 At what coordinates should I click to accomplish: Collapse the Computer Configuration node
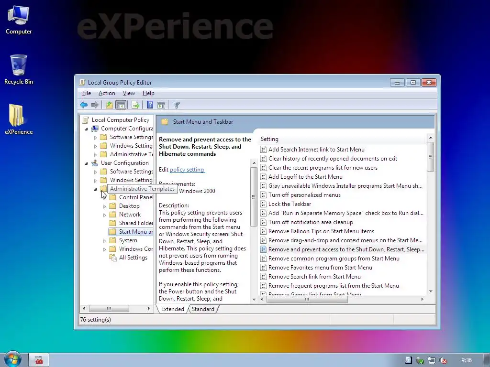point(87,129)
